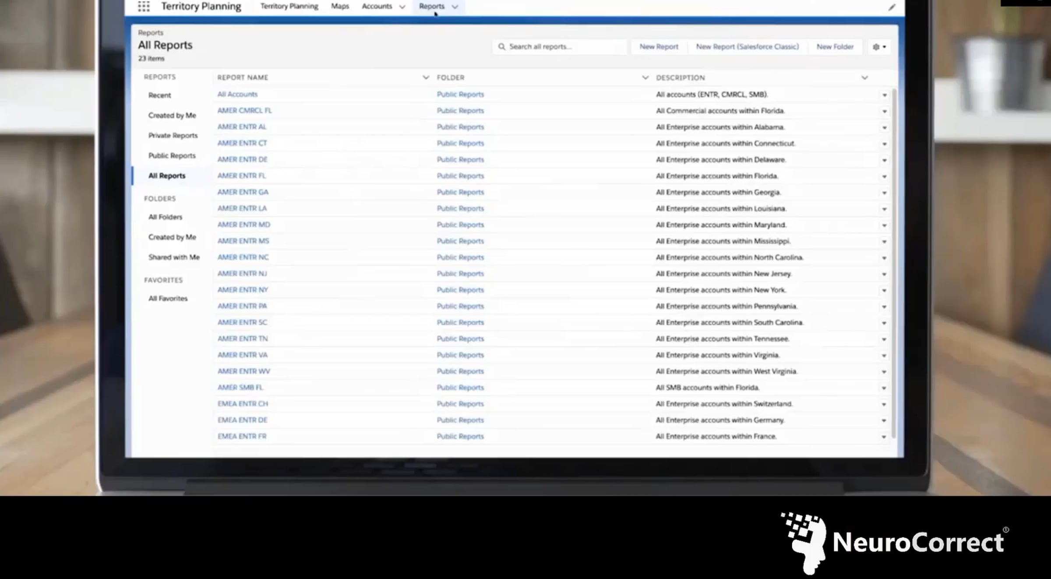Open row actions for All Accounts report

[x=884, y=95]
